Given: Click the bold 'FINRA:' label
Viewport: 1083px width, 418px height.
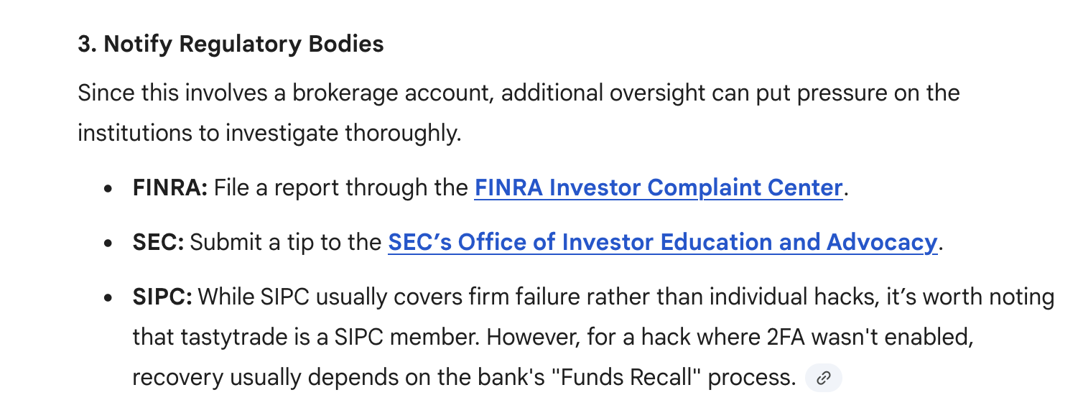Looking at the screenshot, I should coord(169,188).
